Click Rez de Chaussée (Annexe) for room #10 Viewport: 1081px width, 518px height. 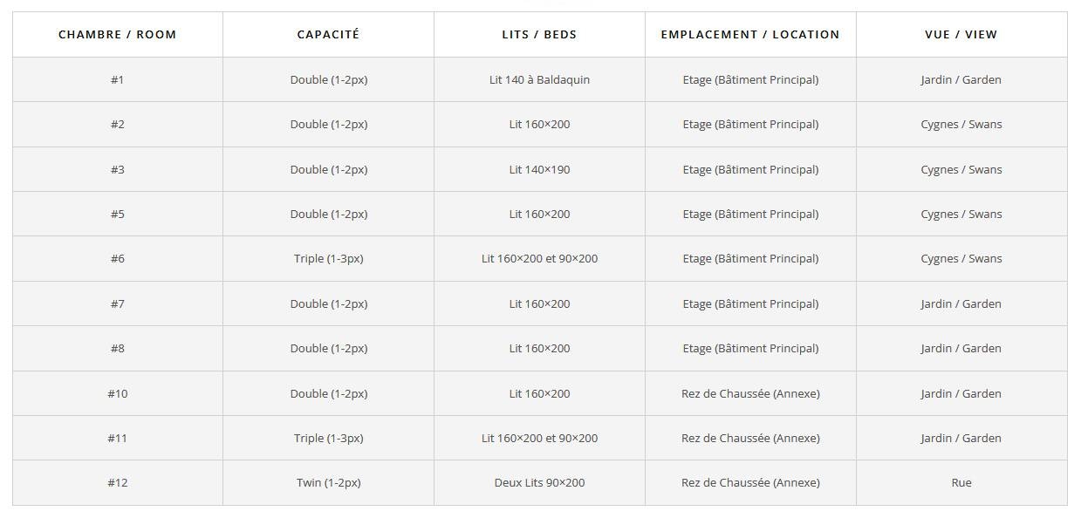(x=750, y=393)
